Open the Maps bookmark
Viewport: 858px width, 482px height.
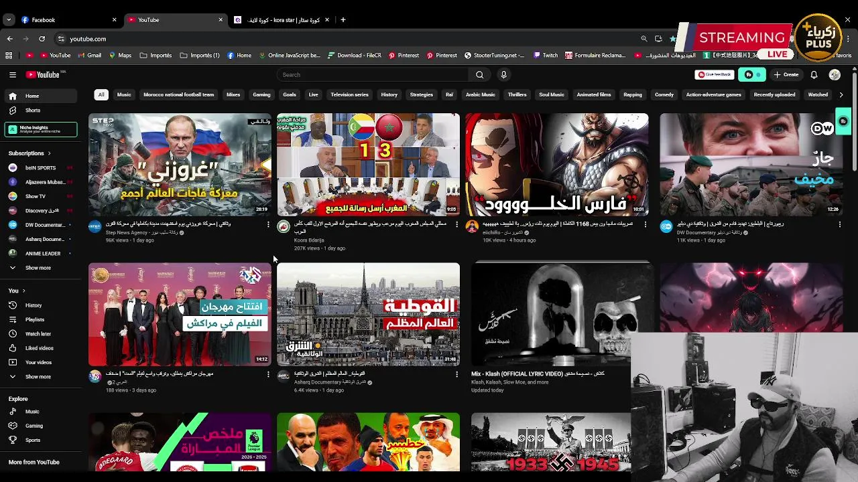pyautogui.click(x=120, y=56)
